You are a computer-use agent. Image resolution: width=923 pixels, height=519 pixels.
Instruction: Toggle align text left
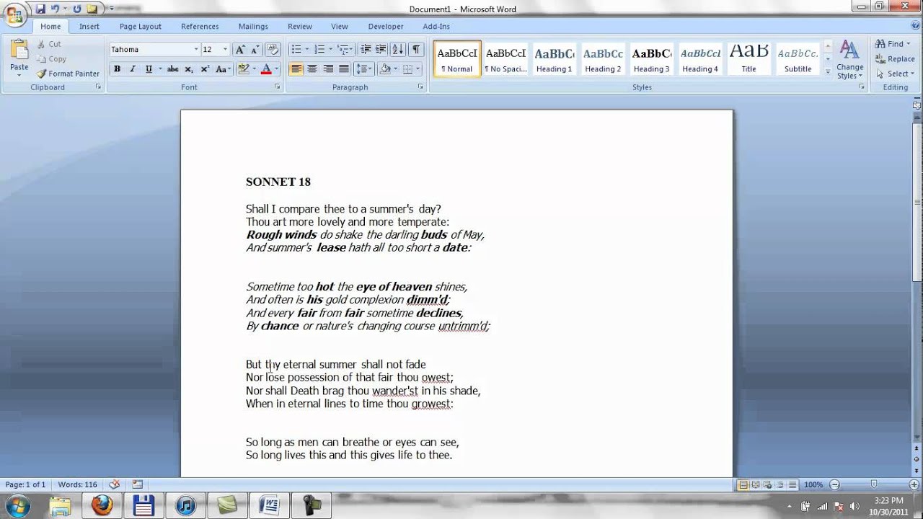pos(296,69)
